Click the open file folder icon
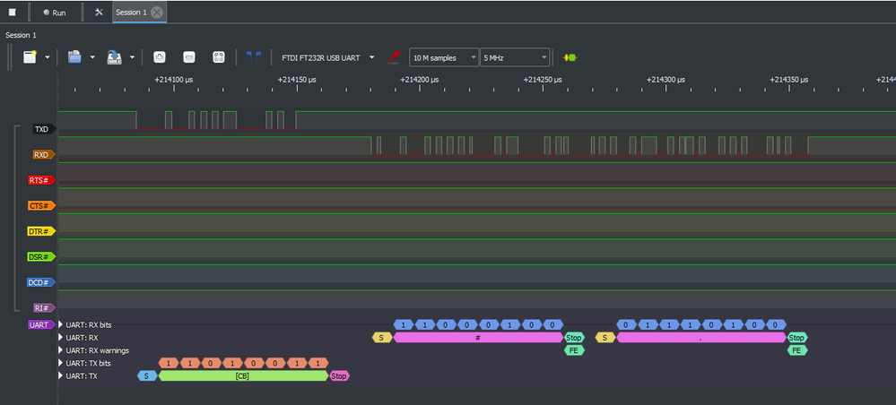 pos(74,57)
